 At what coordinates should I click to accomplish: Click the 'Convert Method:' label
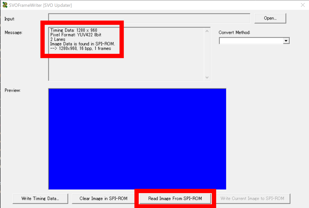(x=234, y=33)
